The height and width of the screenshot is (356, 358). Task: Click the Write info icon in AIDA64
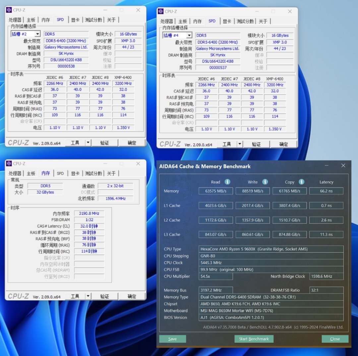pos(265,182)
